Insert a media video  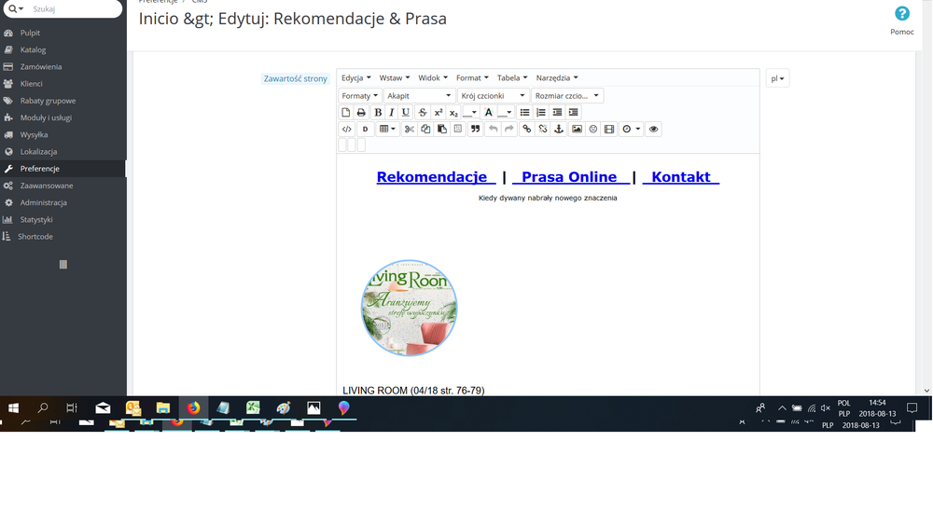pyautogui.click(x=609, y=129)
